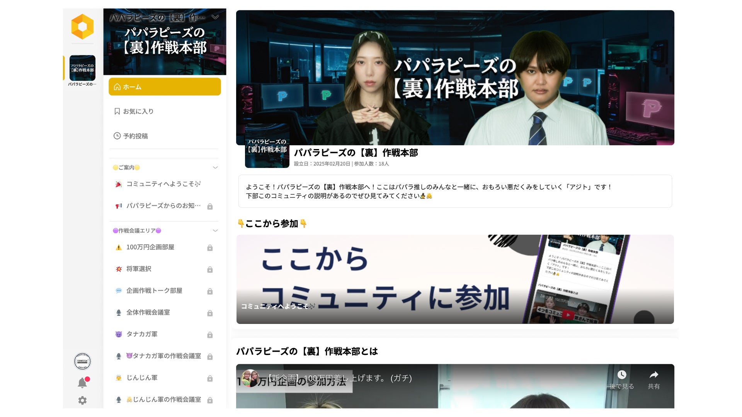Click lock icon beside 将軍選択
The image size is (742, 417).
pos(210,270)
